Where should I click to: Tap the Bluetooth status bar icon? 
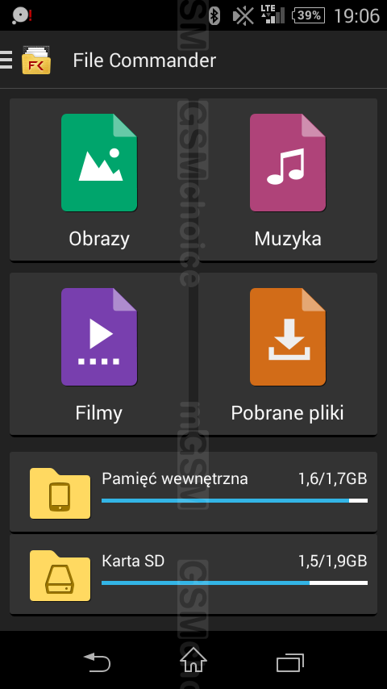tap(214, 16)
